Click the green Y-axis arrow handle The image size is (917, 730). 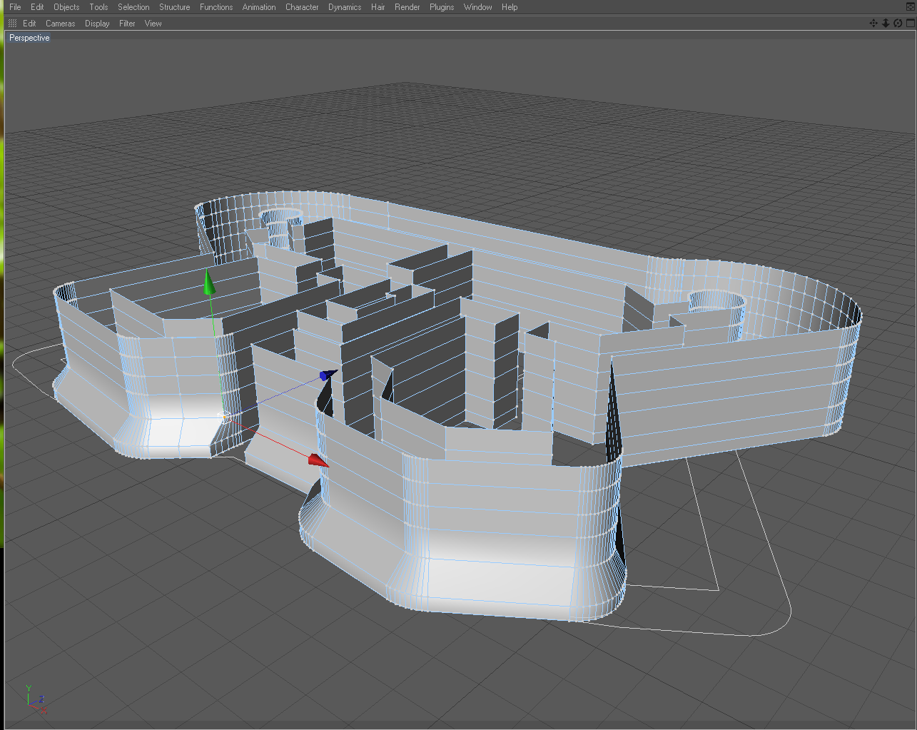pyautogui.click(x=208, y=283)
